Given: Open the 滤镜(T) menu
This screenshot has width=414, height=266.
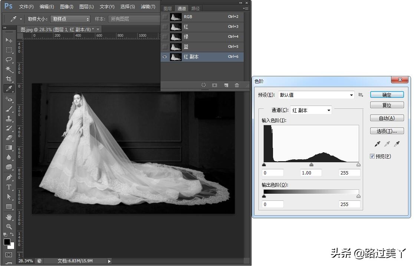Looking at the screenshot, I should [148, 7].
